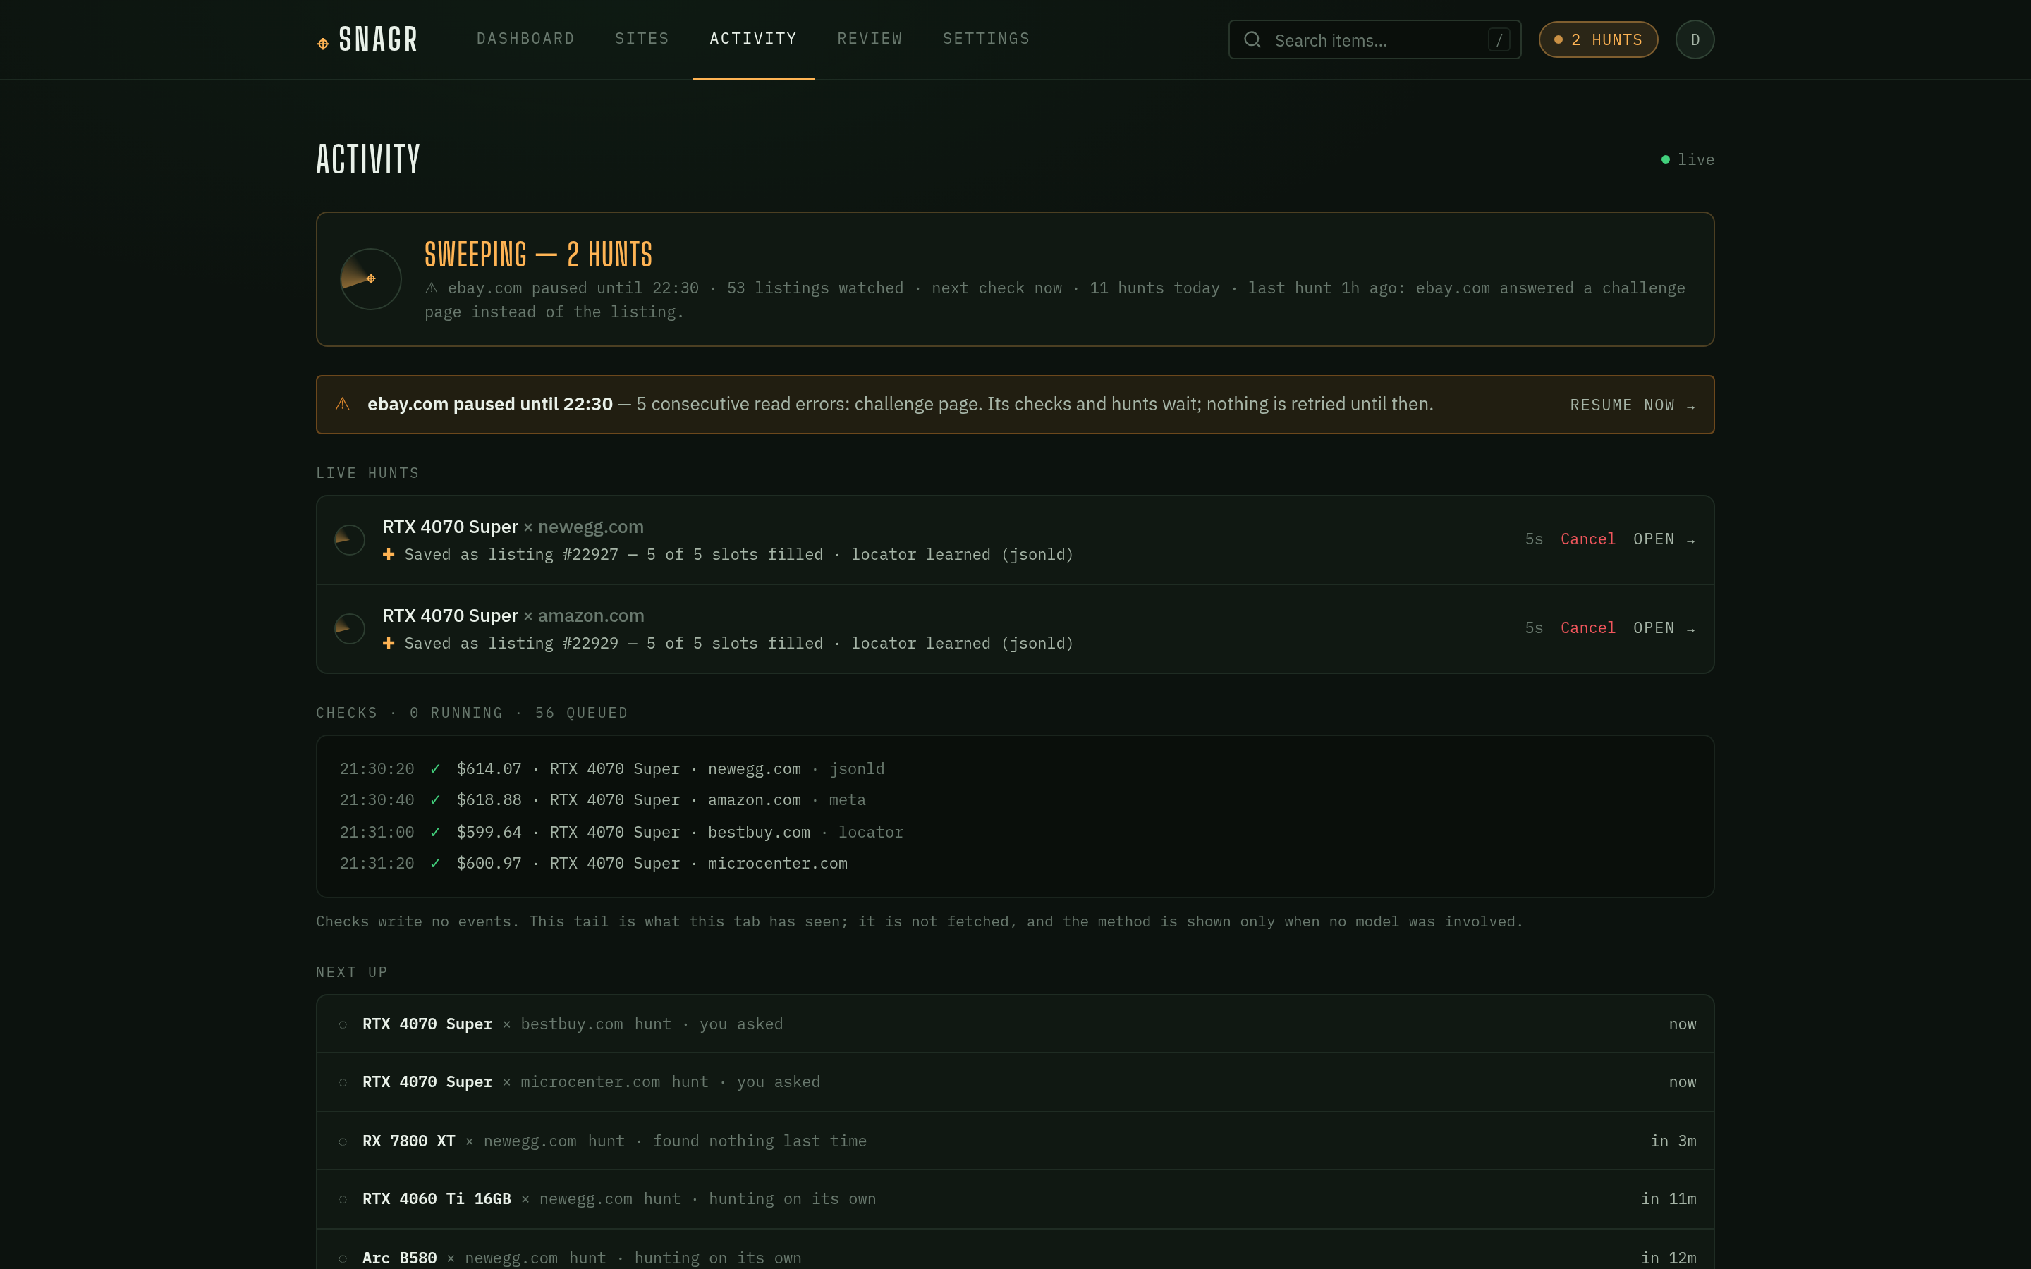
Task: Click the green checkmark at 21:31:00
Action: click(434, 832)
